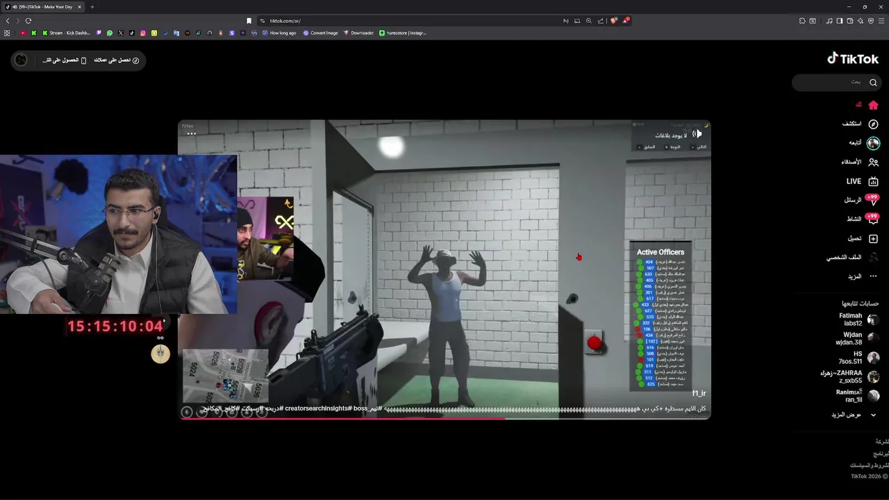Expand 'عرض المزيد' followed accounts list
This screenshot has width=889, height=500.
854,415
